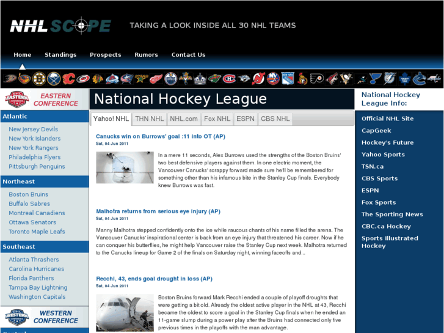Open the New Jersey Devils sidebar link
Image resolution: width=444 pixels, height=333 pixels.
tap(33, 130)
